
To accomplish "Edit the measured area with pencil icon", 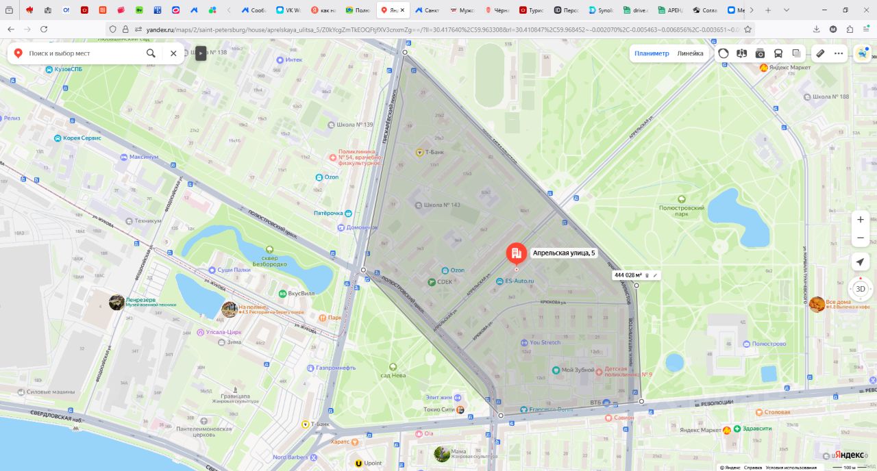I will coord(655,275).
